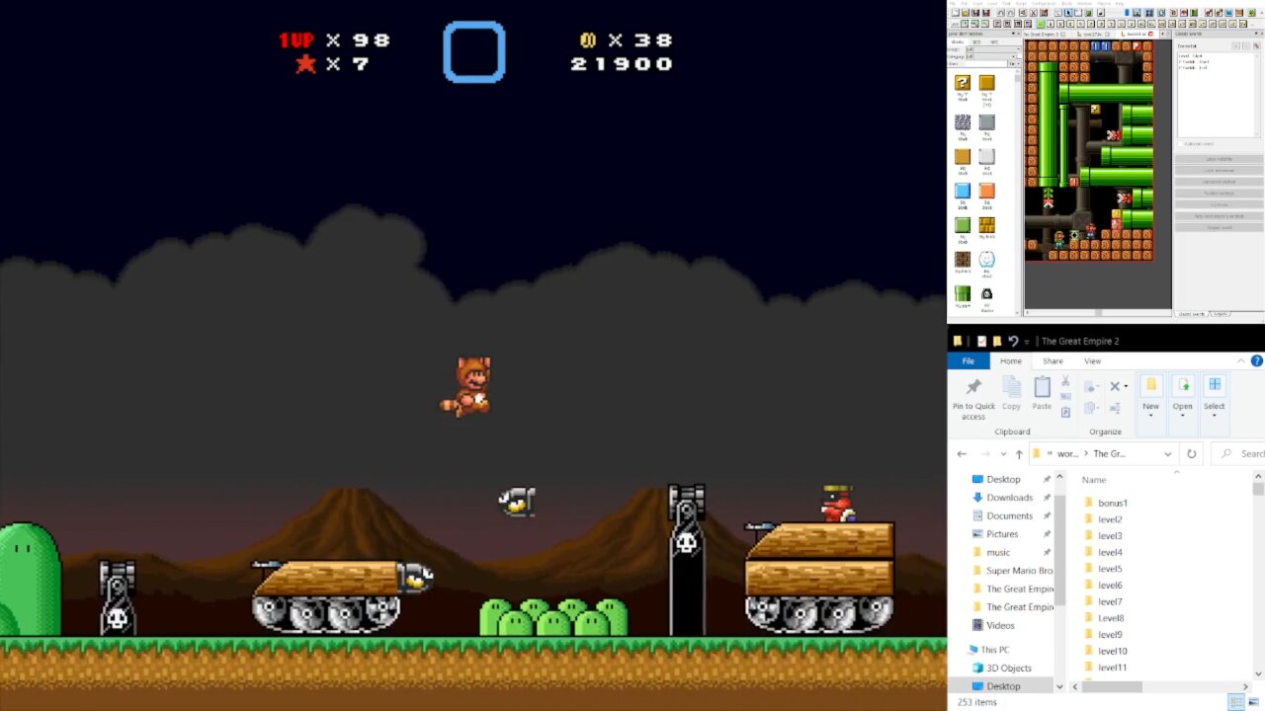Select the orange block tile in editor palette
The image size is (1265, 711).
point(986,191)
